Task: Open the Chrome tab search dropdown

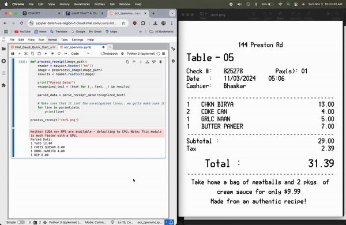Action: [x=172, y=13]
